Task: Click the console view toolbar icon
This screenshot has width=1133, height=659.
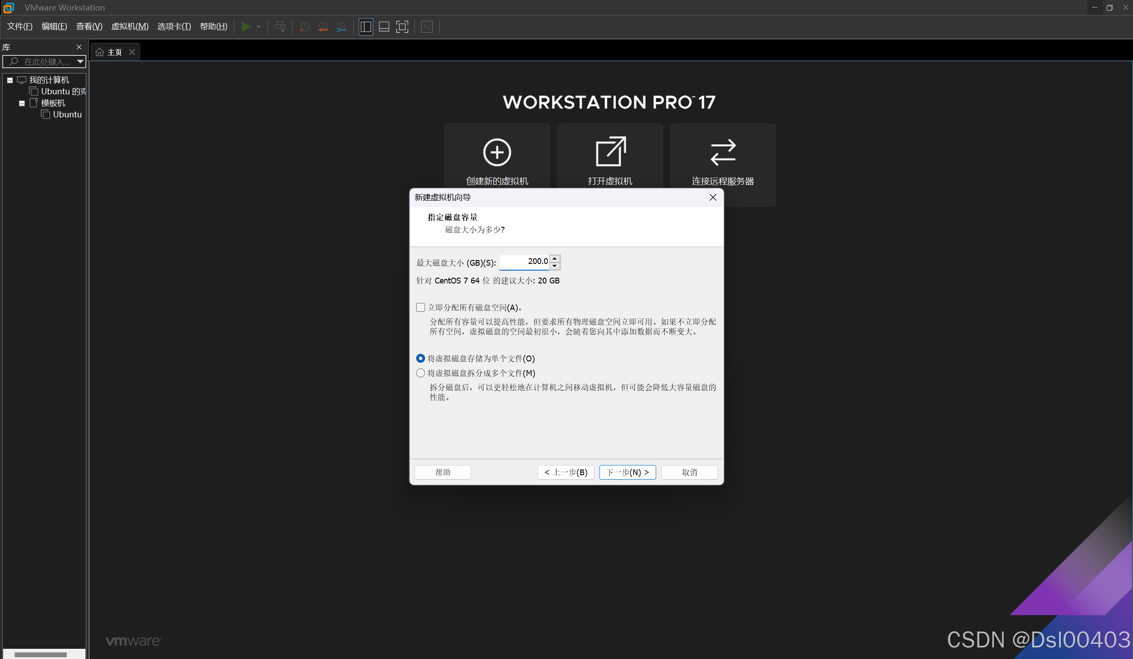Action: [427, 27]
